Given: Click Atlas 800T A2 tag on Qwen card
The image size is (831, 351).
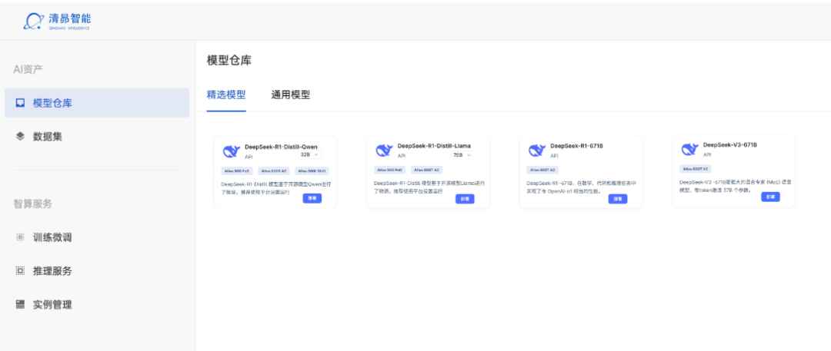Looking at the screenshot, I should pyautogui.click(x=274, y=171).
